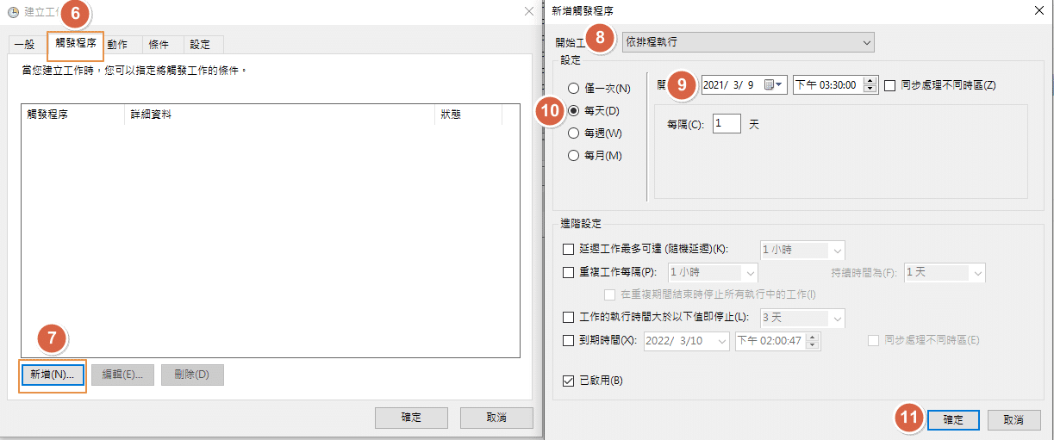This screenshot has height=440, width=1054.
Task: Open the calendar picker for start date
Action: tap(774, 85)
